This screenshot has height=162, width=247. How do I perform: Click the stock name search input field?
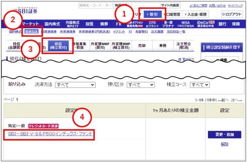[x=96, y=5]
